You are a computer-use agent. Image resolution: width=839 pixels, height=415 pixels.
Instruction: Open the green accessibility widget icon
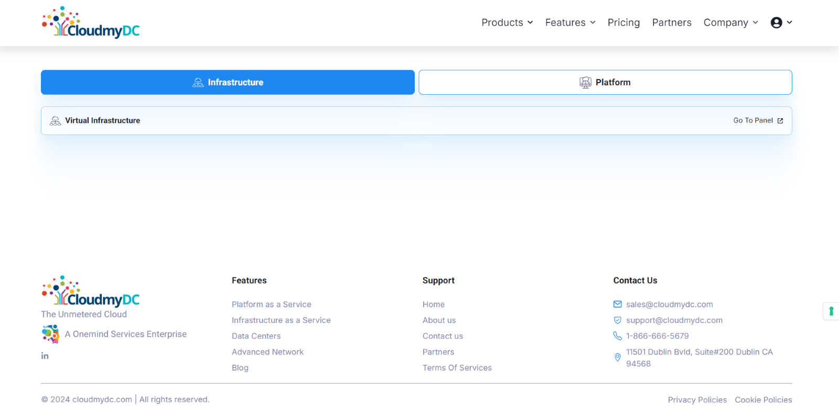point(831,311)
